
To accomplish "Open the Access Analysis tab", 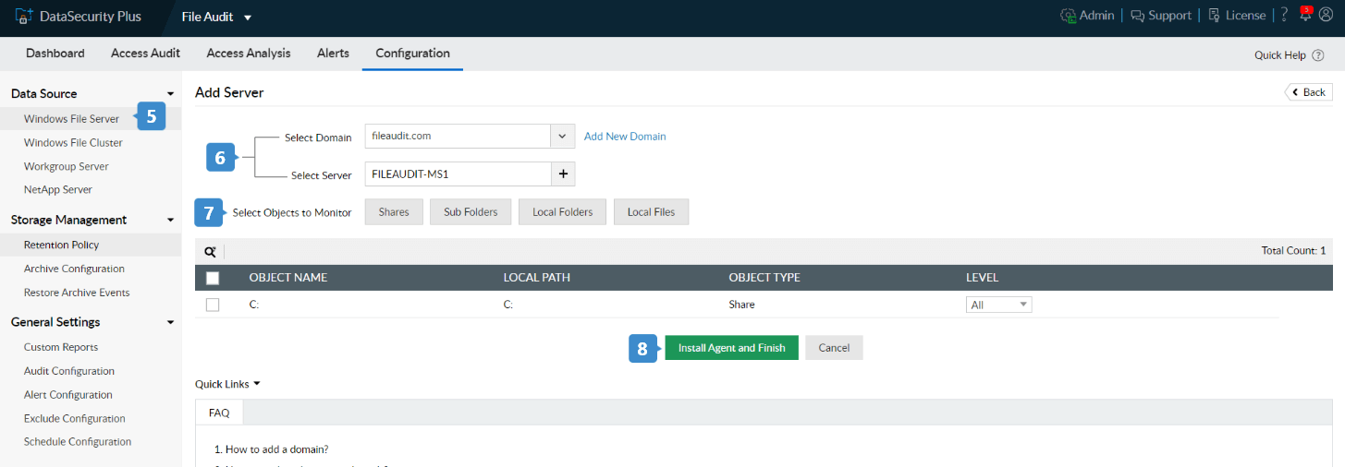I will [x=249, y=54].
